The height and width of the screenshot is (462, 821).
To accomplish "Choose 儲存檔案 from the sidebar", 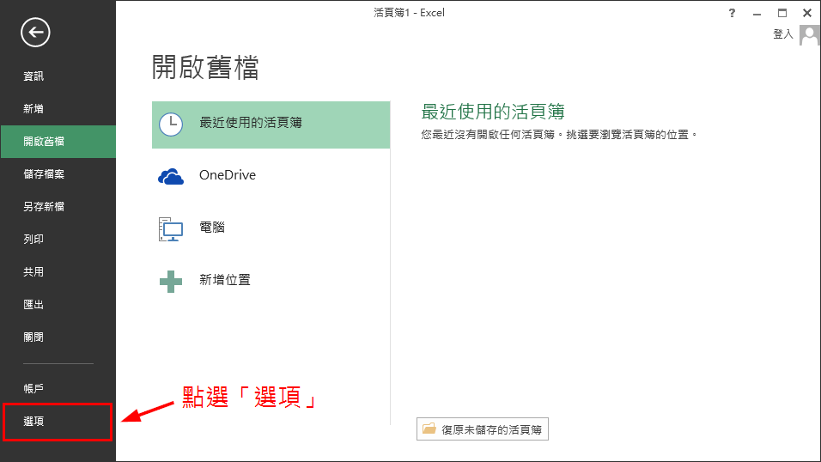I will click(x=44, y=174).
